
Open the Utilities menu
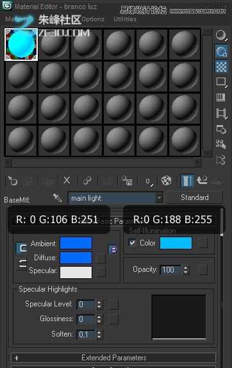pyautogui.click(x=125, y=19)
